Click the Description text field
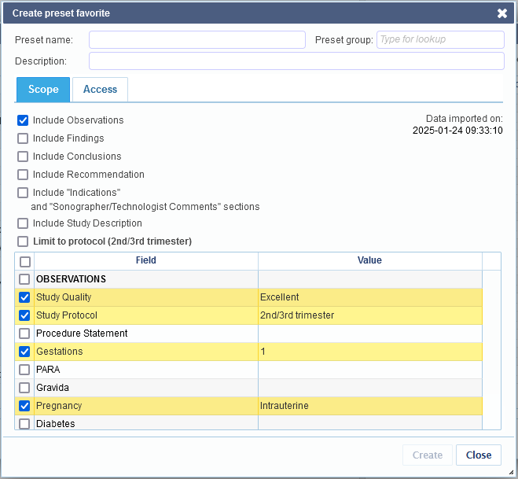Screen dimensions: 518x479 [x=296, y=61]
